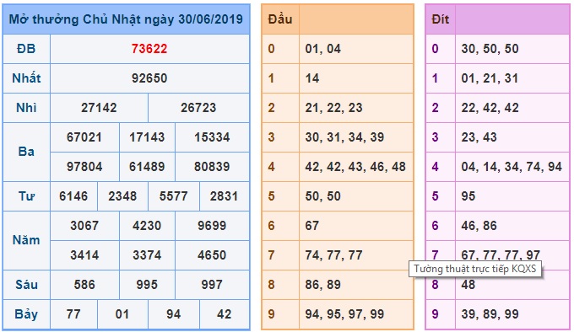Click the 'Đít' column header
The image size is (574, 332).
click(x=441, y=19)
